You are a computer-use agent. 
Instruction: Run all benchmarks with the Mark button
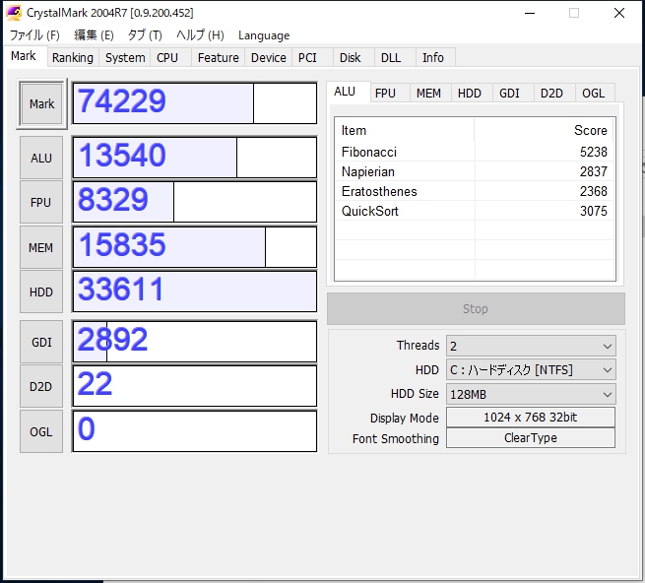tap(41, 103)
